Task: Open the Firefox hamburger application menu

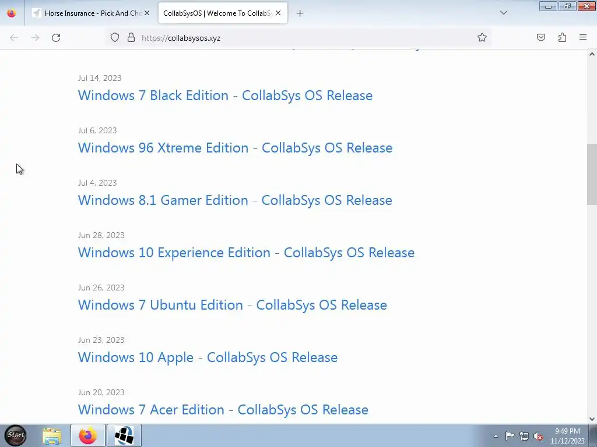Action: [x=583, y=37]
